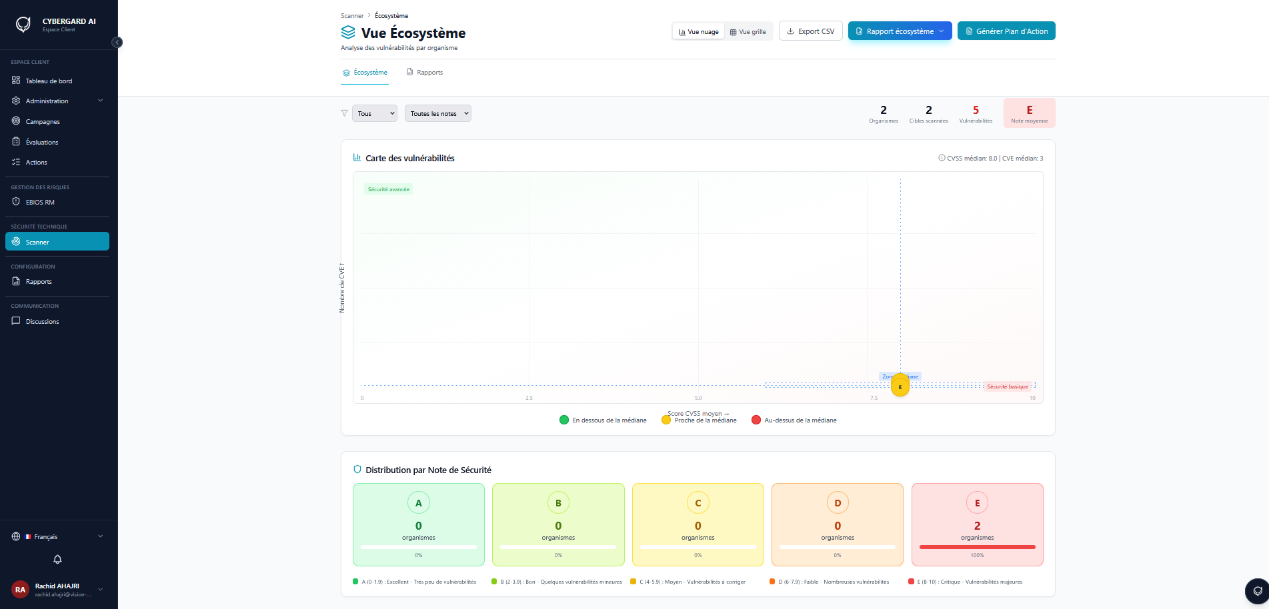Image resolution: width=1269 pixels, height=609 pixels.
Task: Collapse the sidebar with the chevron button
Action: point(117,43)
